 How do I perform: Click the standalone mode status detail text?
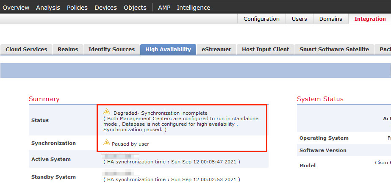(x=181, y=124)
